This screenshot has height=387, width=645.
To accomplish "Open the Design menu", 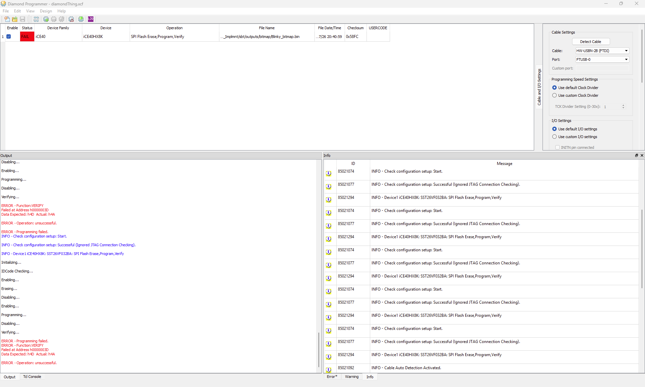I will tap(46, 11).
